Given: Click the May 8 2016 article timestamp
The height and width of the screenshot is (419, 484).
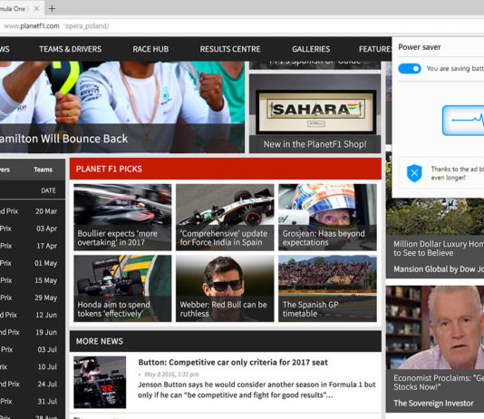Looking at the screenshot, I should pyautogui.click(x=171, y=375).
